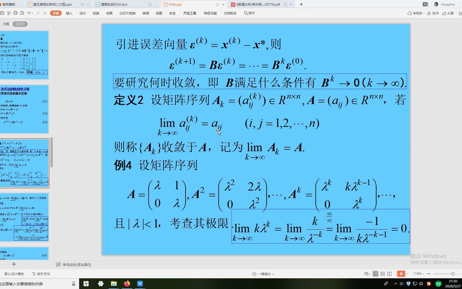This screenshot has height=289, width=462.
Task: Click the export-to-PDF icon beside Save
Action: click(x=9, y=13)
